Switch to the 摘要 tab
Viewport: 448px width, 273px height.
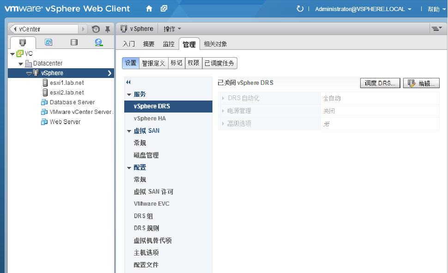(149, 44)
